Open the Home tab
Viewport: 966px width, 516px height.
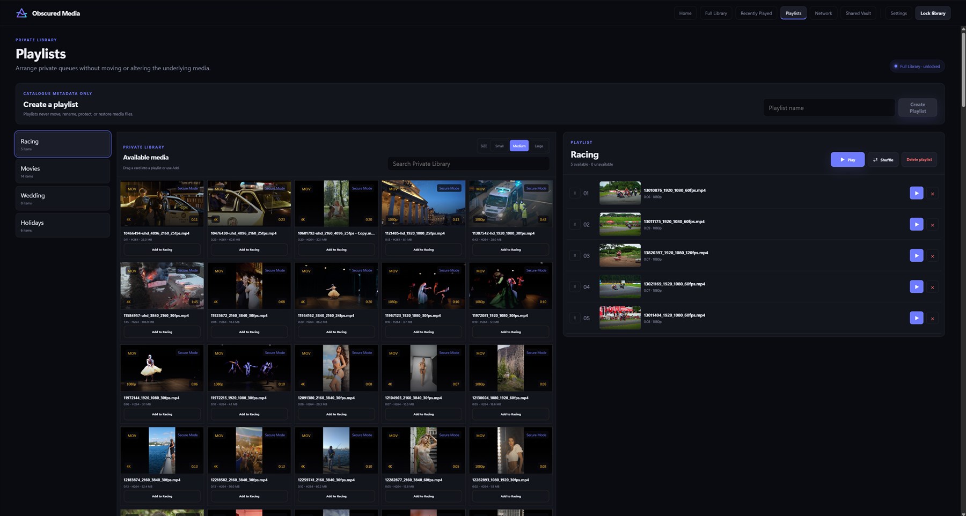pos(685,13)
